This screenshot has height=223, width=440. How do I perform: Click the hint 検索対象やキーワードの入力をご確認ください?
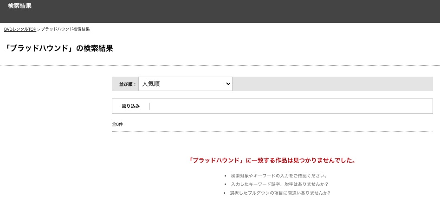pos(279,176)
